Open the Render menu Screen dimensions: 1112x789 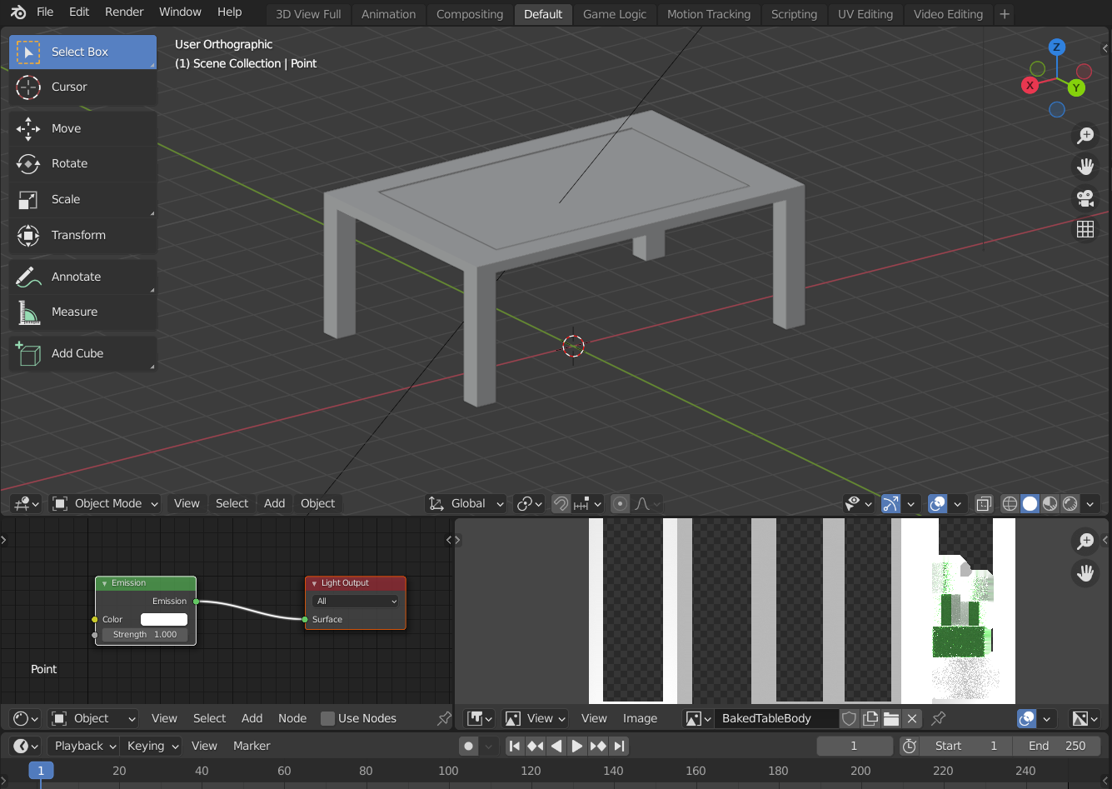124,12
